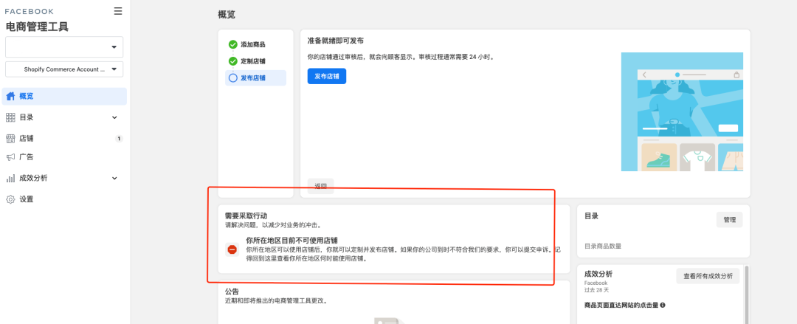Image resolution: width=797 pixels, height=324 pixels.
Task: Click the 目录商品数量 label
Action: click(603, 247)
